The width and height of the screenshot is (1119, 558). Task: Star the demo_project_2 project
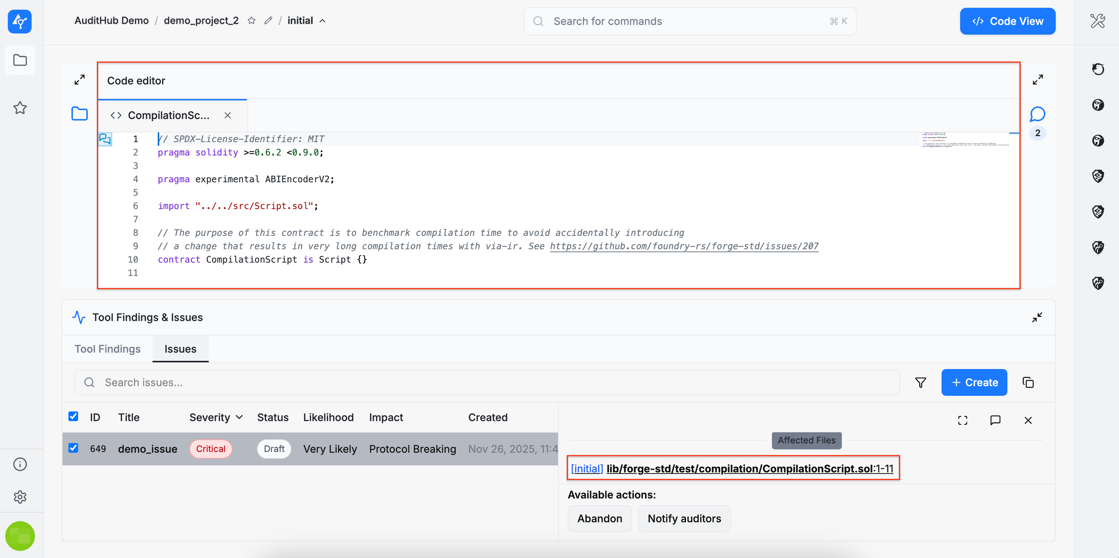pyautogui.click(x=251, y=20)
